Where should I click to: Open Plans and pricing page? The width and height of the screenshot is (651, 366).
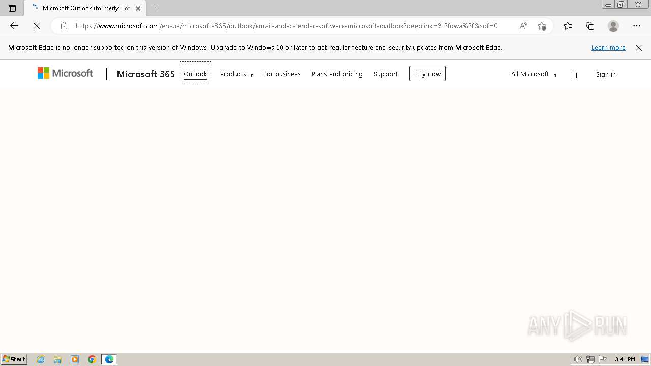pyautogui.click(x=337, y=74)
